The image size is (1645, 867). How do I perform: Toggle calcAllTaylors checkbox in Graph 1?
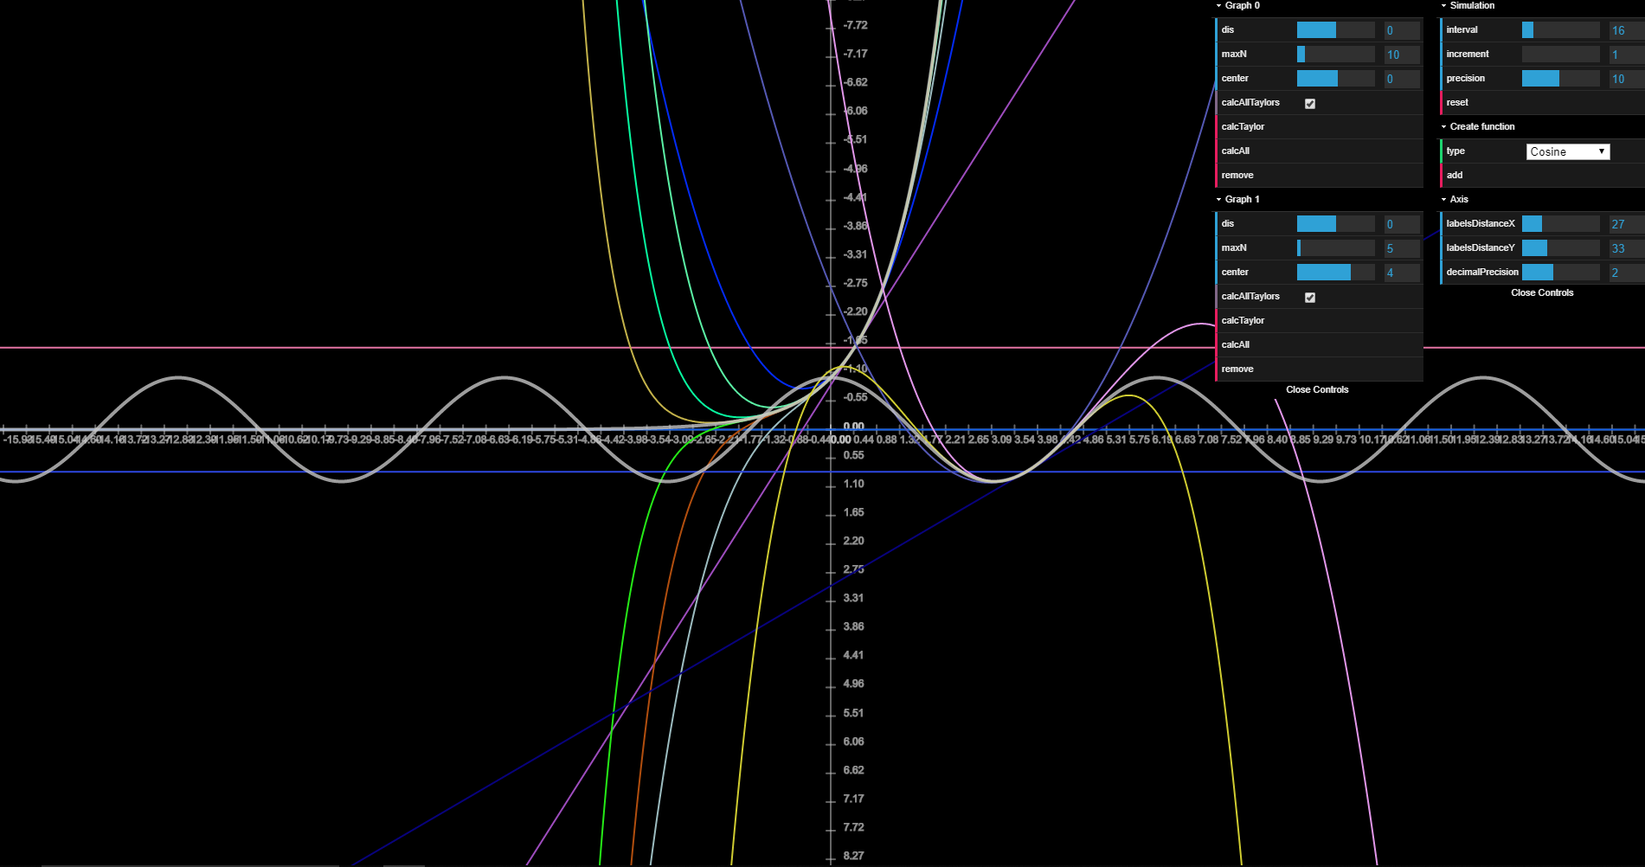click(x=1310, y=297)
